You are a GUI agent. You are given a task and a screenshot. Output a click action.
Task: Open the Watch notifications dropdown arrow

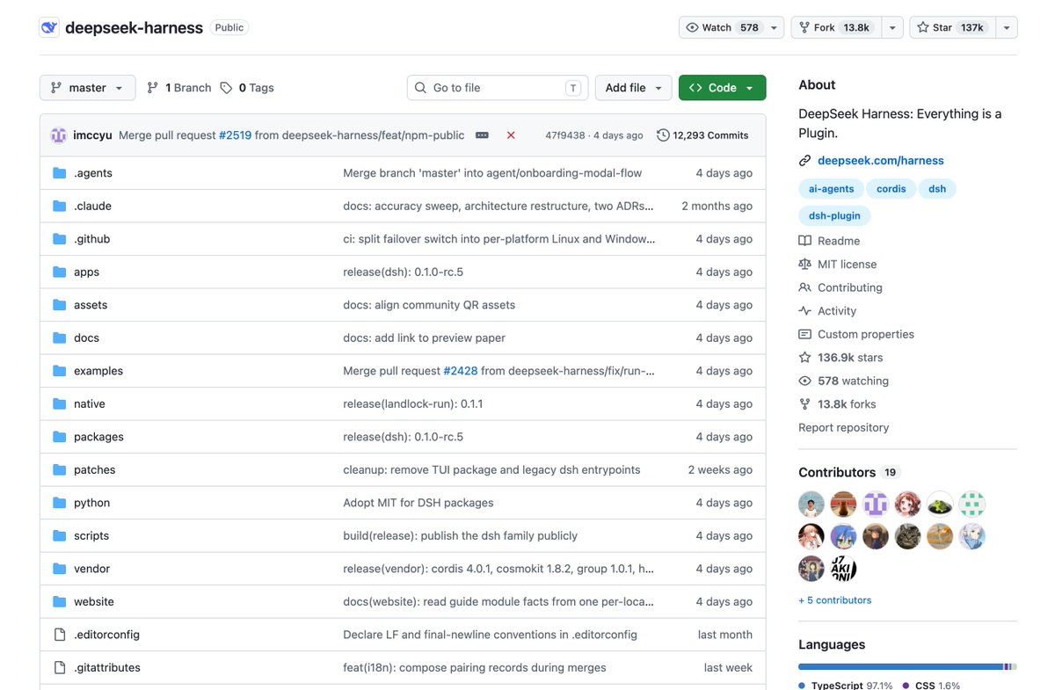[774, 27]
